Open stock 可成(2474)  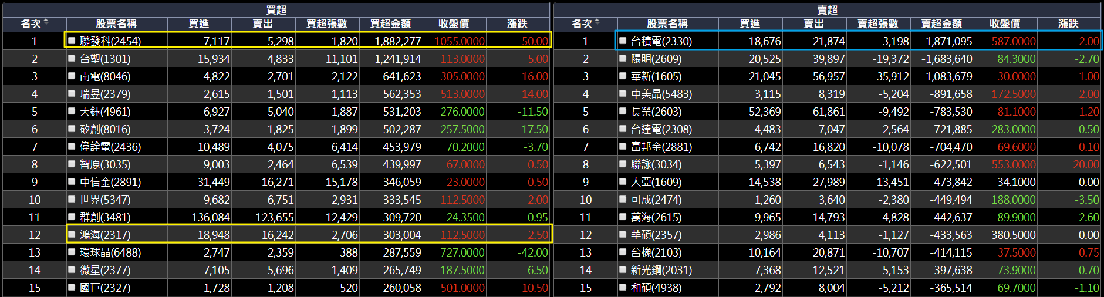(x=656, y=200)
